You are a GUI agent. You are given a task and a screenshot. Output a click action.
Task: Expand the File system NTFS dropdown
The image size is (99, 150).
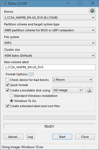click(49, 43)
